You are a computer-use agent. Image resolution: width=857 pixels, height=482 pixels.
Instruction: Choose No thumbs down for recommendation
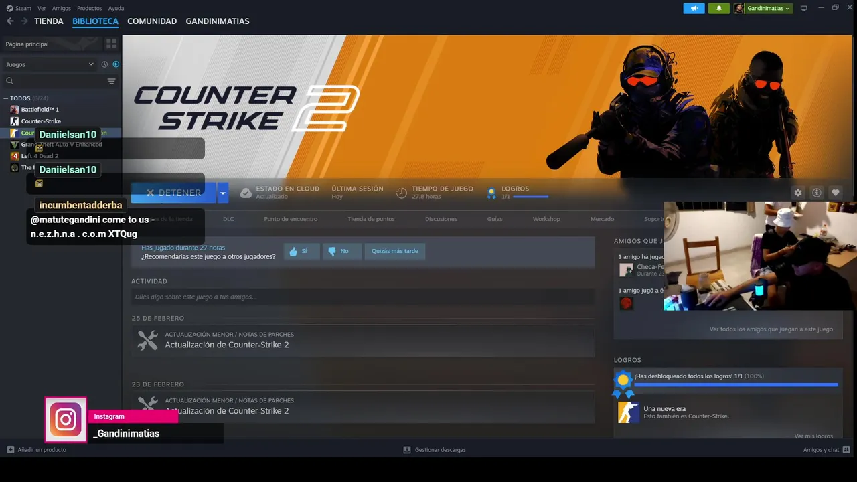pos(342,251)
